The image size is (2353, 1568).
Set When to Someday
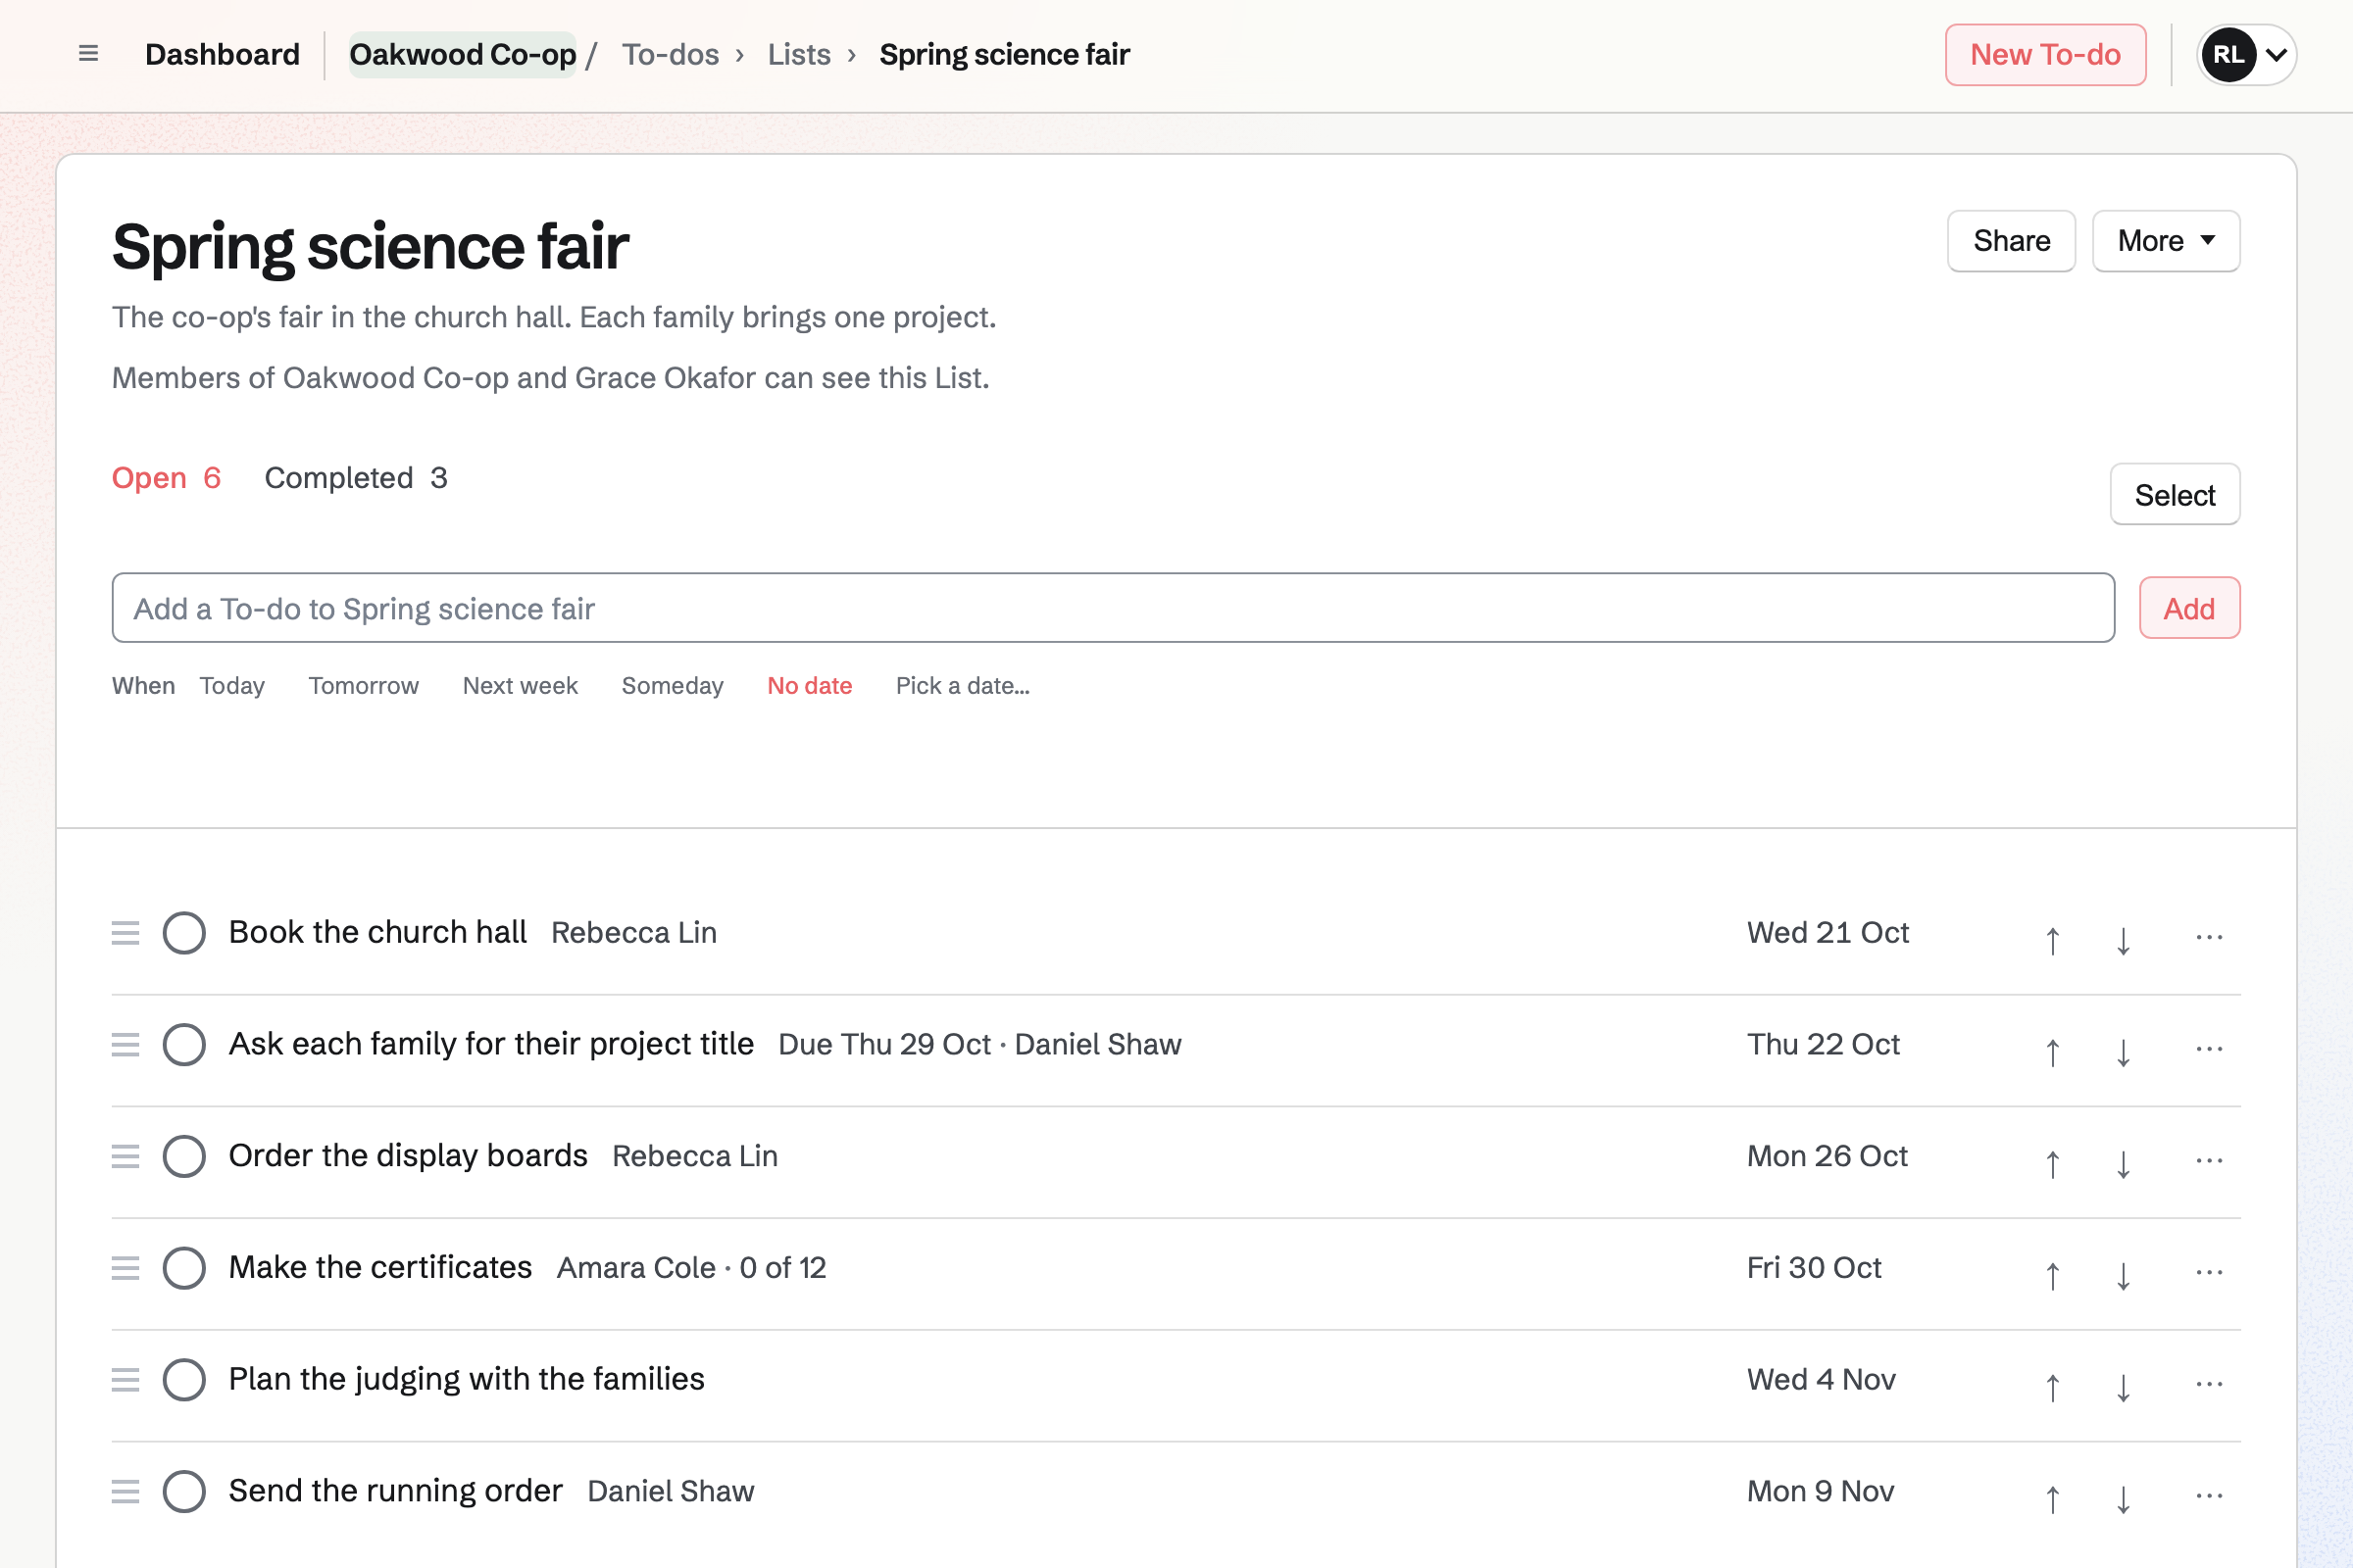[x=673, y=686]
